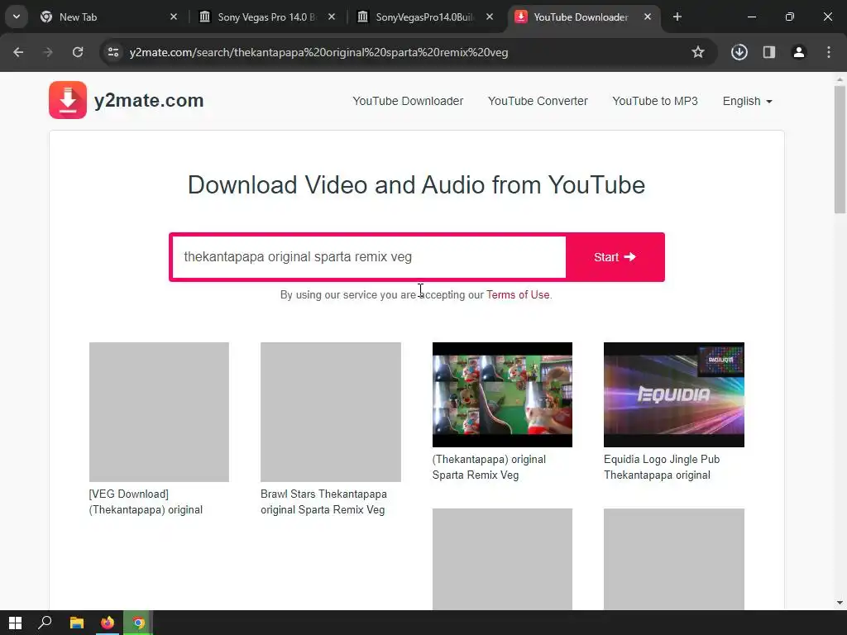Open Chrome downloads icon
Image resolution: width=847 pixels, height=635 pixels.
[x=739, y=52]
